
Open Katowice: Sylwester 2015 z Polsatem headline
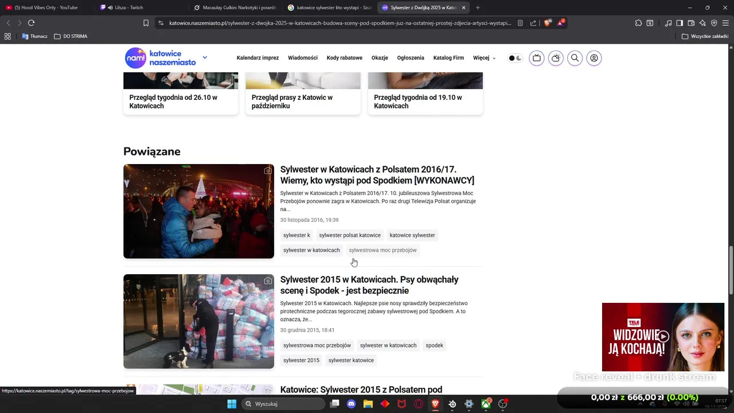(x=361, y=390)
